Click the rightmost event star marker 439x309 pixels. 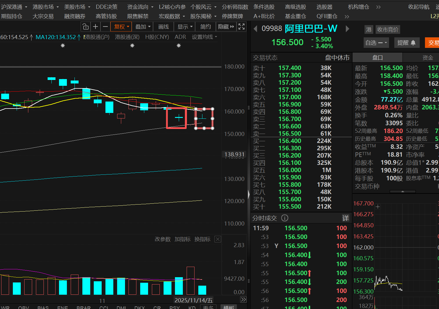[x=179, y=46]
